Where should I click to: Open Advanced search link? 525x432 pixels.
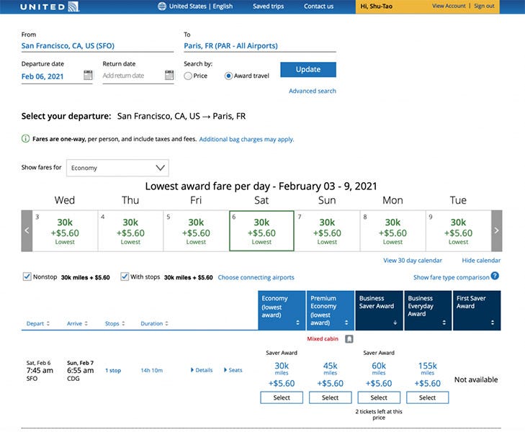click(313, 91)
